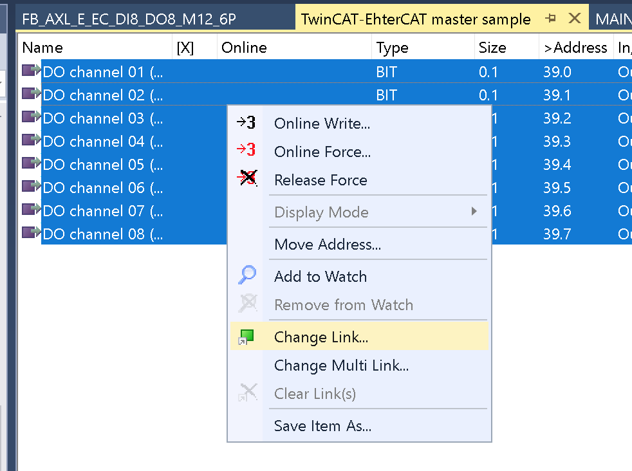Click the Release Force crossed icon
The image size is (632, 471).
247,178
